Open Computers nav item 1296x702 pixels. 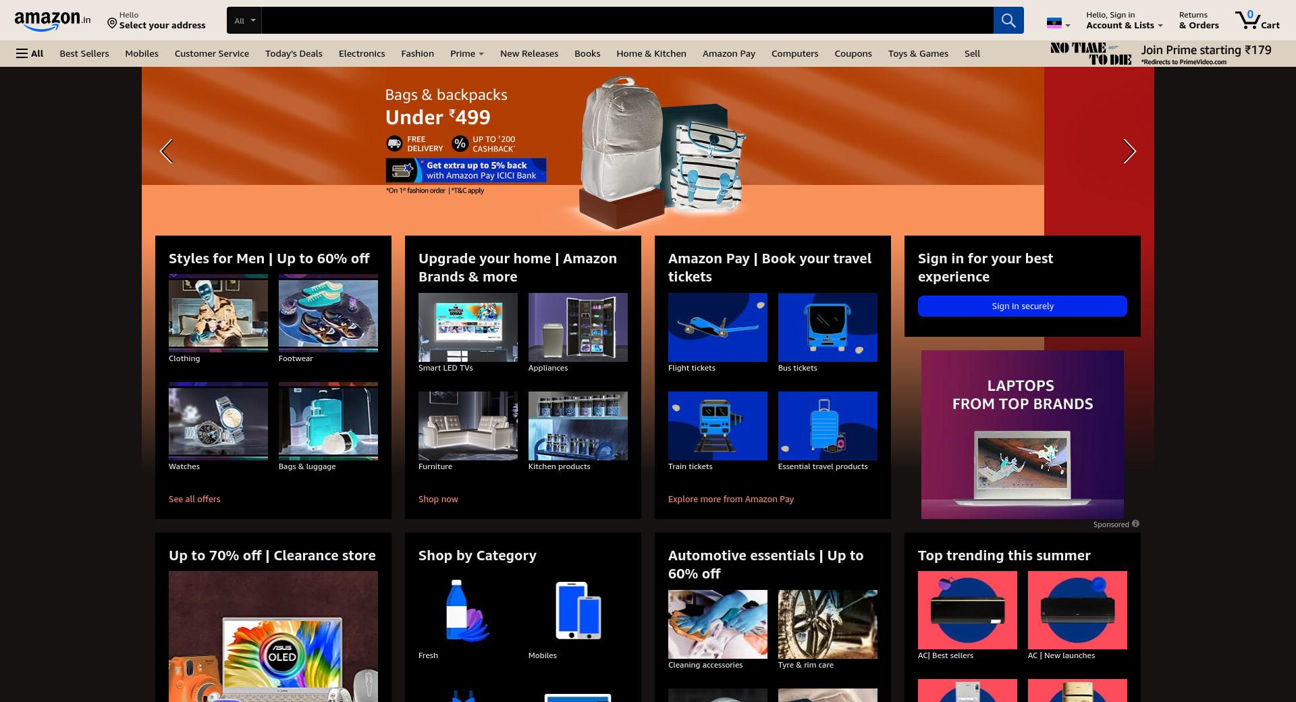pyautogui.click(x=795, y=53)
